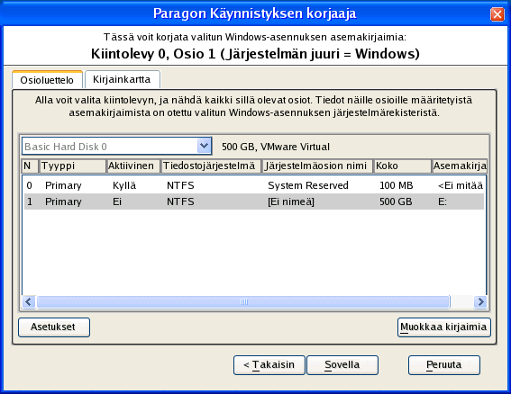
Task: Select the System Reserved partition row
Action: 254,185
